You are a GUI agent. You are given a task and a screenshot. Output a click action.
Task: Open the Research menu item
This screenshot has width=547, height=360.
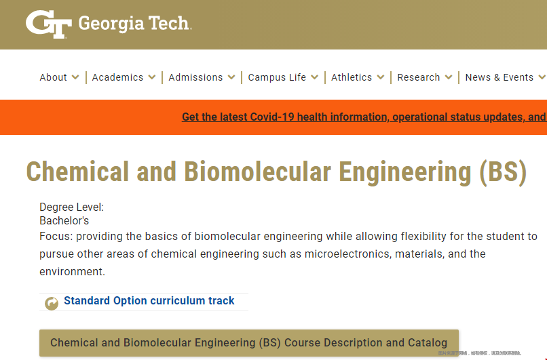pos(419,77)
